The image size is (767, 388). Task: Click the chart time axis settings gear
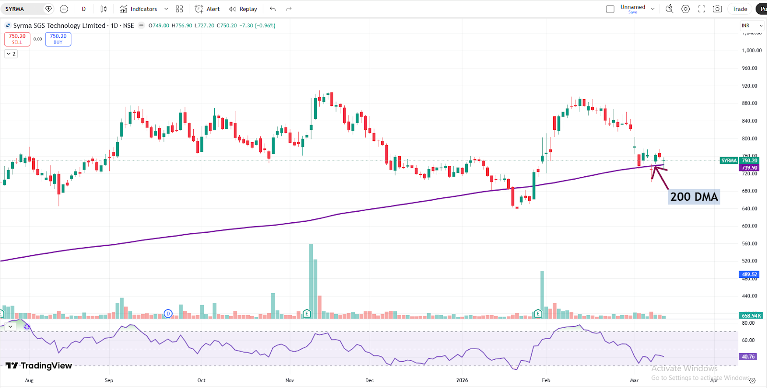(752, 380)
